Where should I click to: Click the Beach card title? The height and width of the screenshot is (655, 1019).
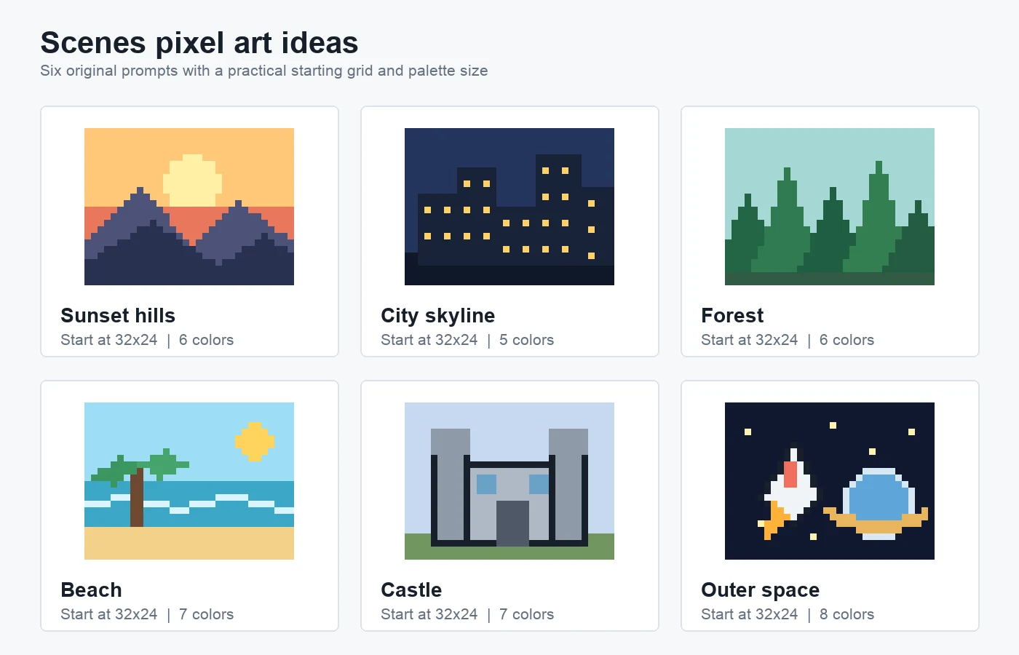(x=92, y=590)
